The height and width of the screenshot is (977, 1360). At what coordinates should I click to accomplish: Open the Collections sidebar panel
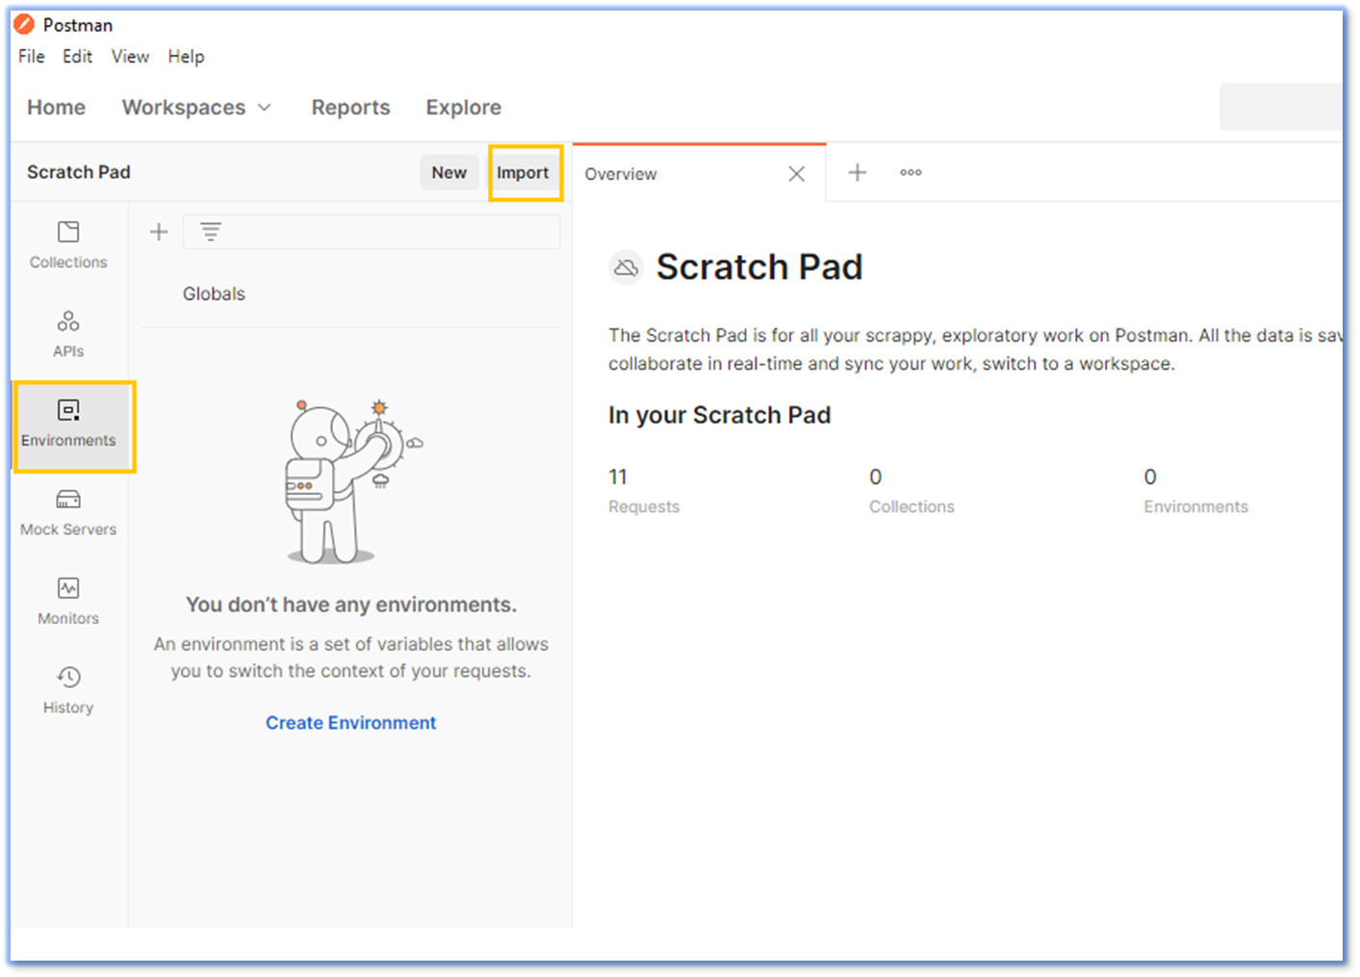click(x=67, y=244)
